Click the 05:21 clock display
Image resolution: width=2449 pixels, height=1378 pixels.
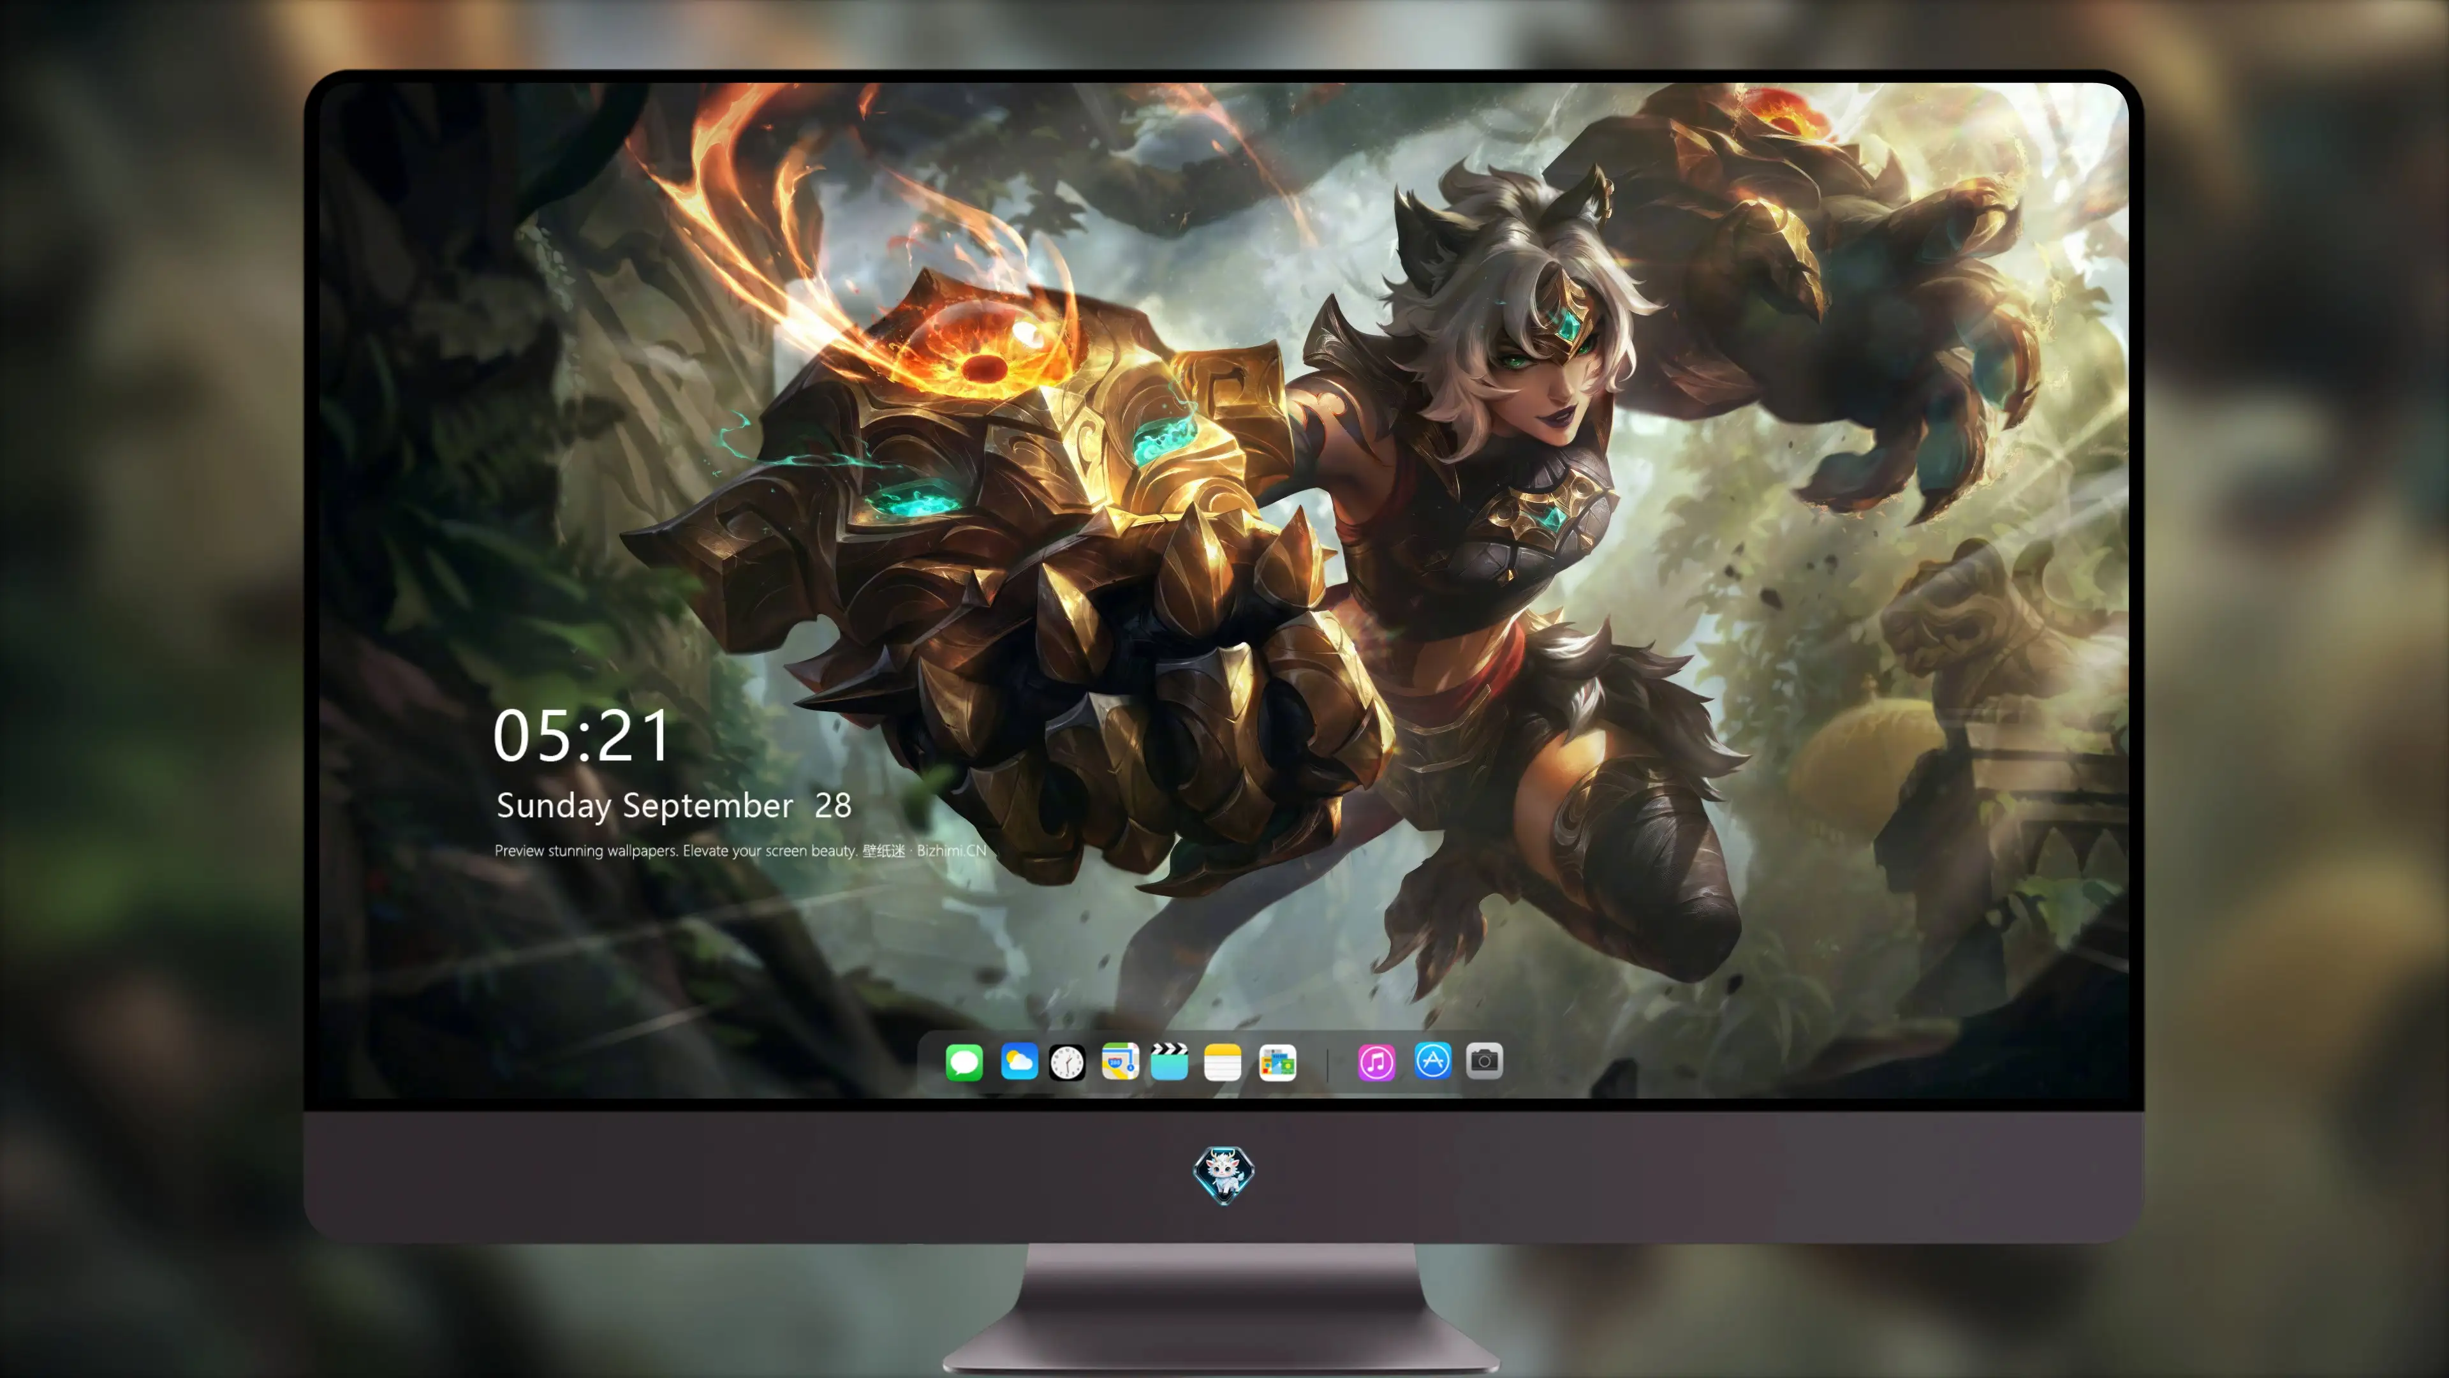tap(582, 736)
